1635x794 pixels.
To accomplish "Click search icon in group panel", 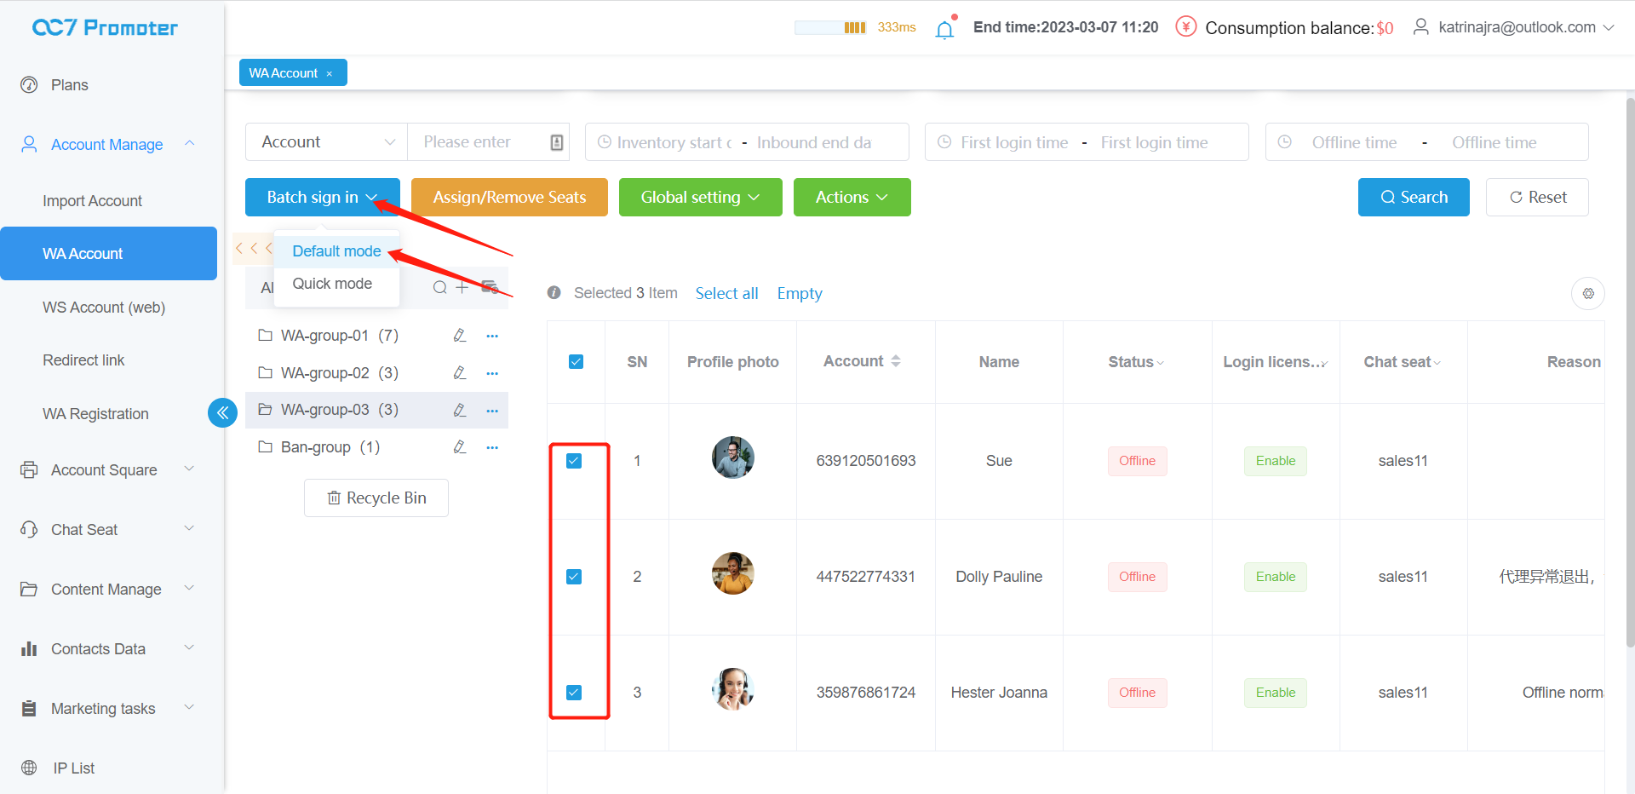I will point(439,287).
